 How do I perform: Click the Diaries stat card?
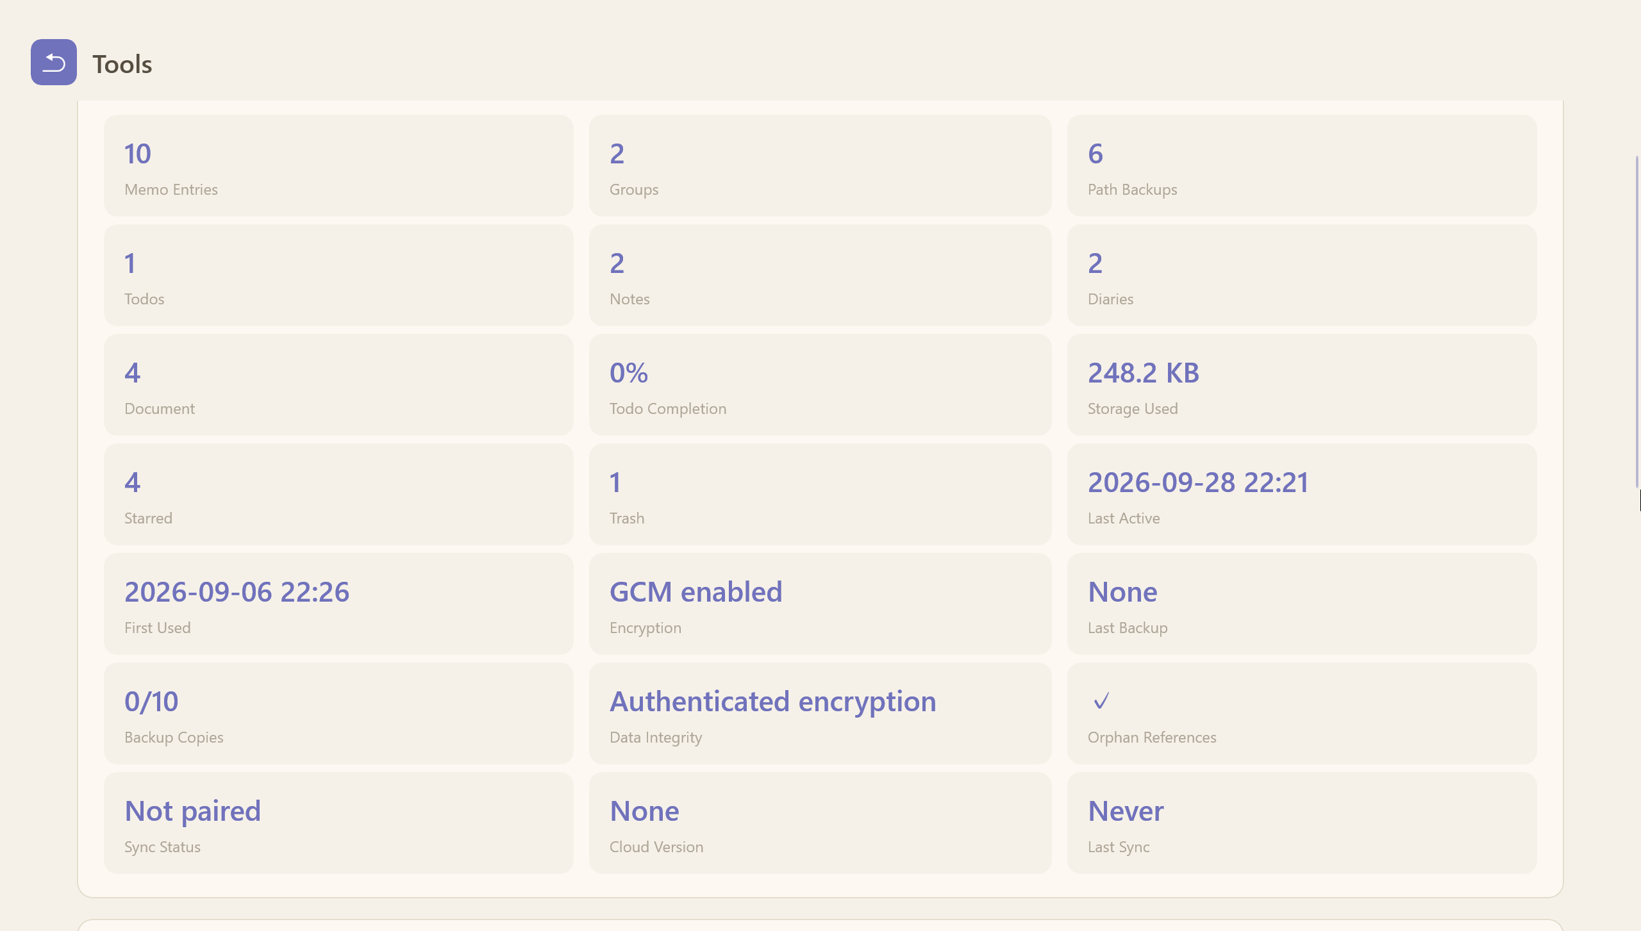[x=1302, y=275]
